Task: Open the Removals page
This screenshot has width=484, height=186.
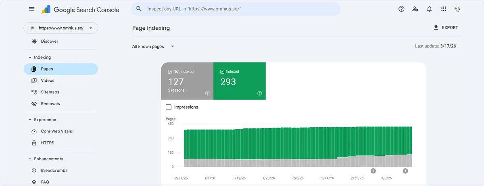Action: pyautogui.click(x=50, y=104)
